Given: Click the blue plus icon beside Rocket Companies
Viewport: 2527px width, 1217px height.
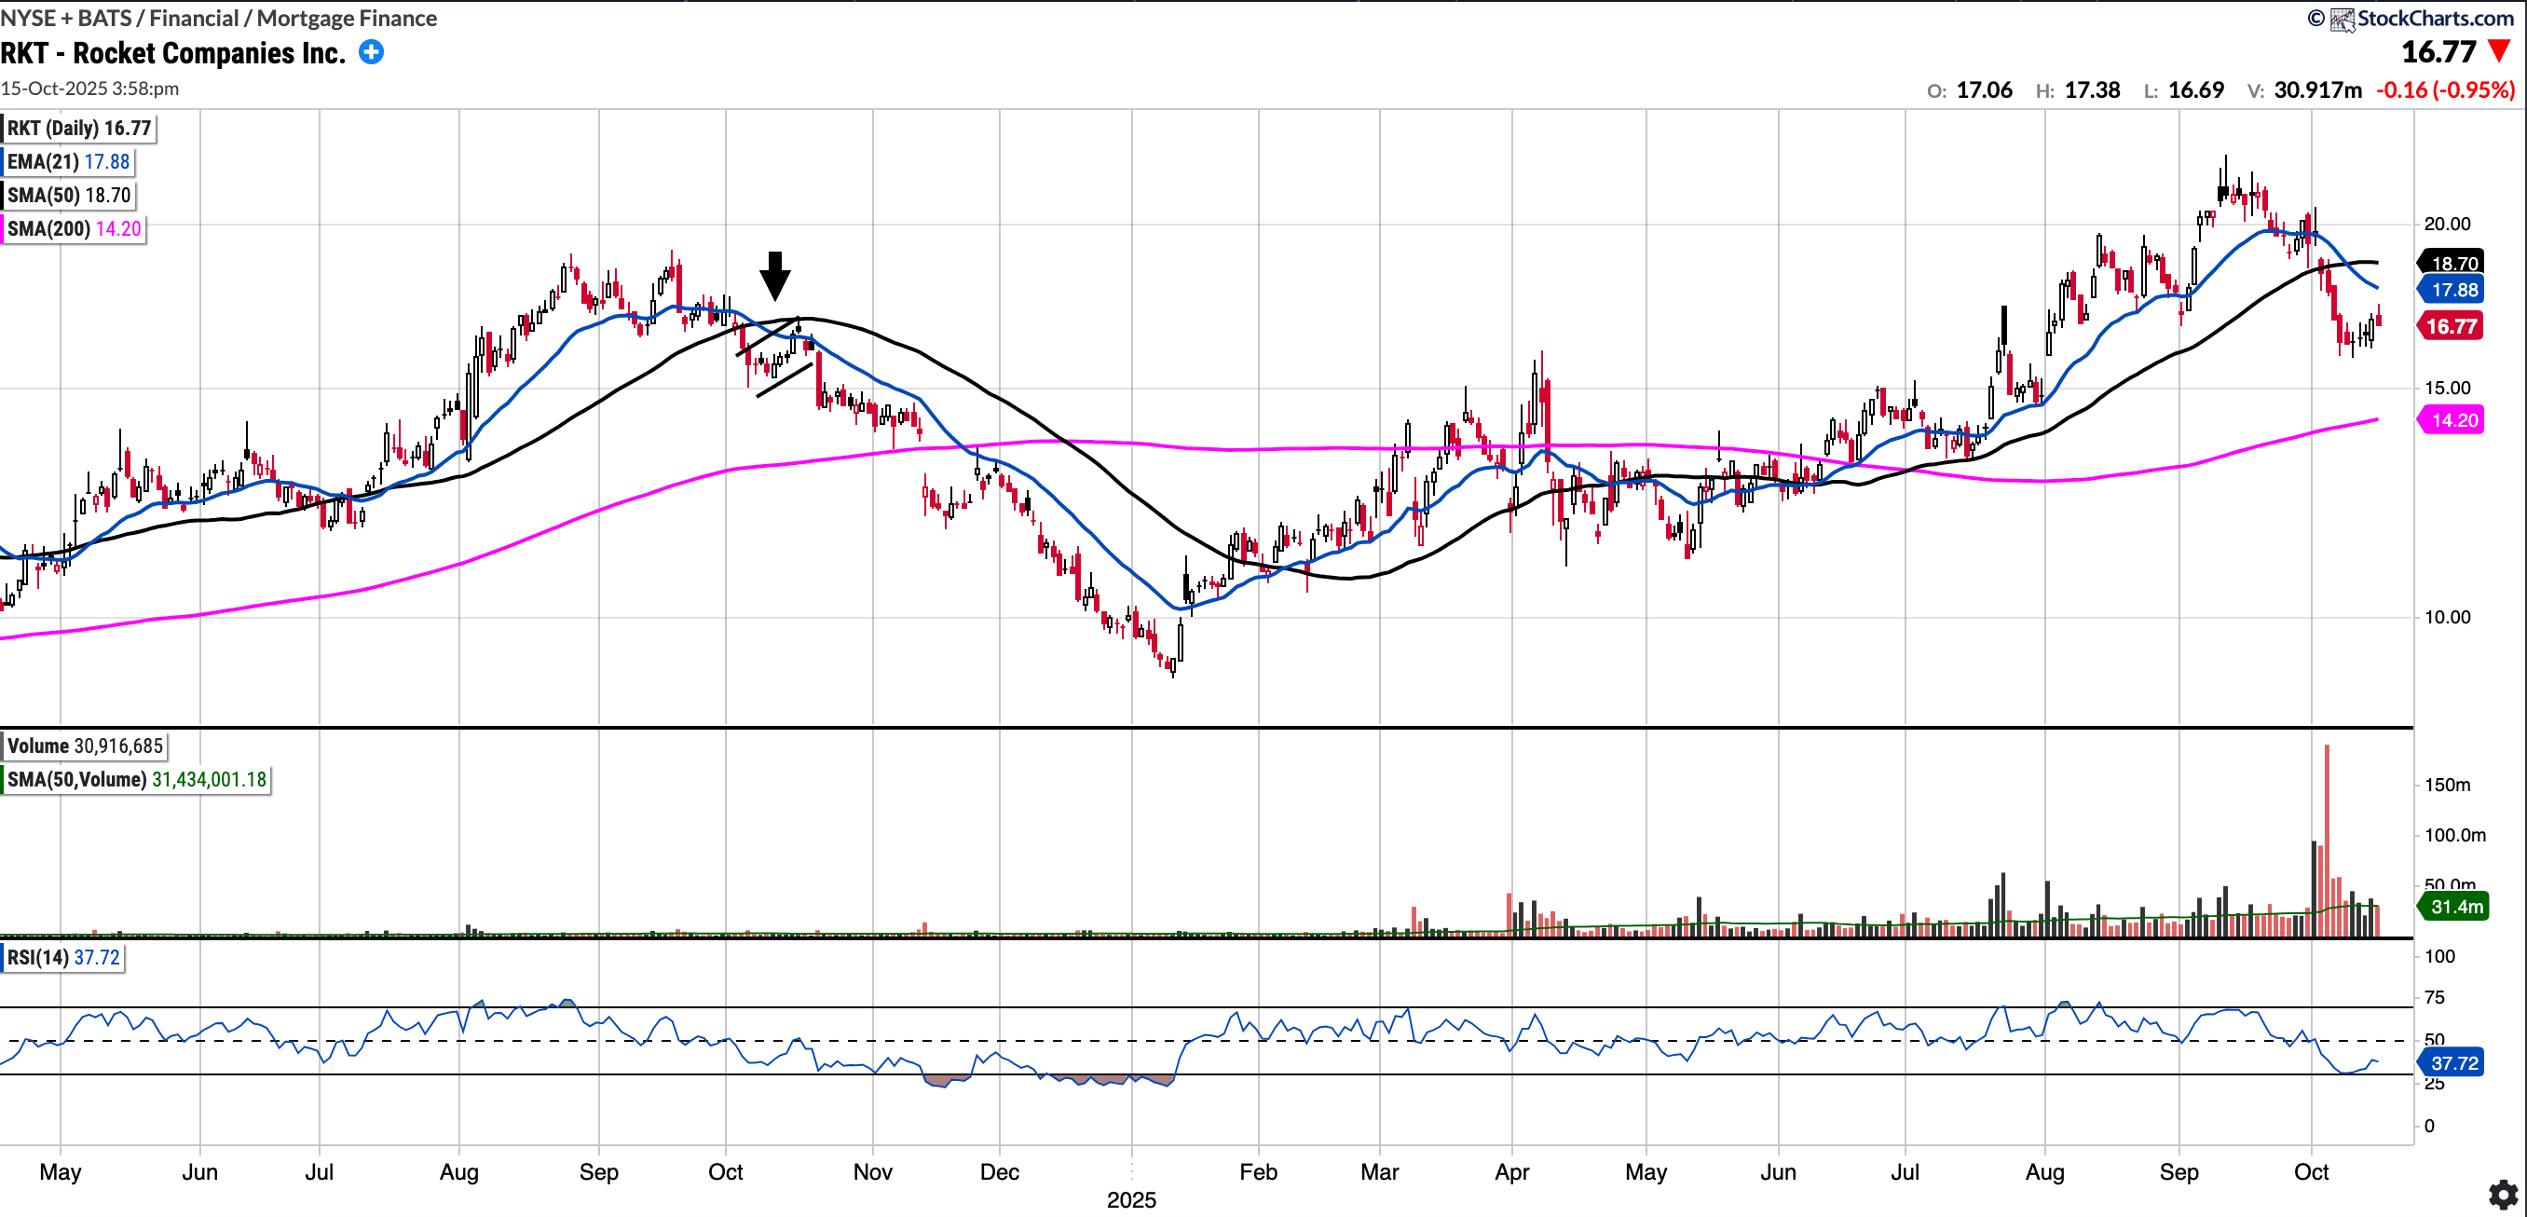Looking at the screenshot, I should point(371,52).
